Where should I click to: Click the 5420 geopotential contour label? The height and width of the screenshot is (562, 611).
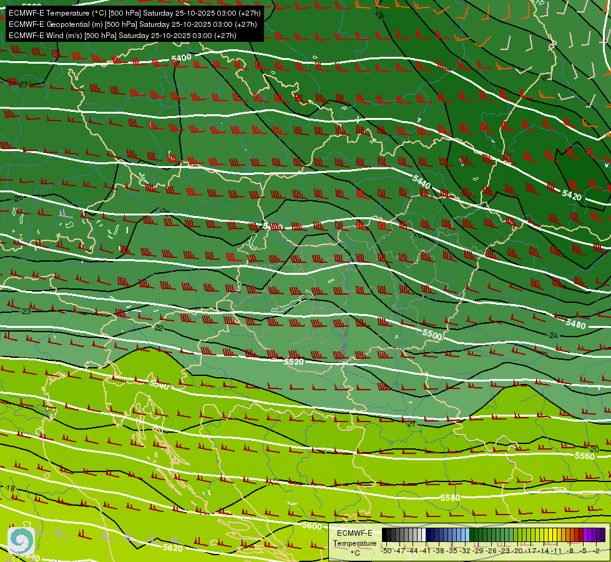[572, 195]
